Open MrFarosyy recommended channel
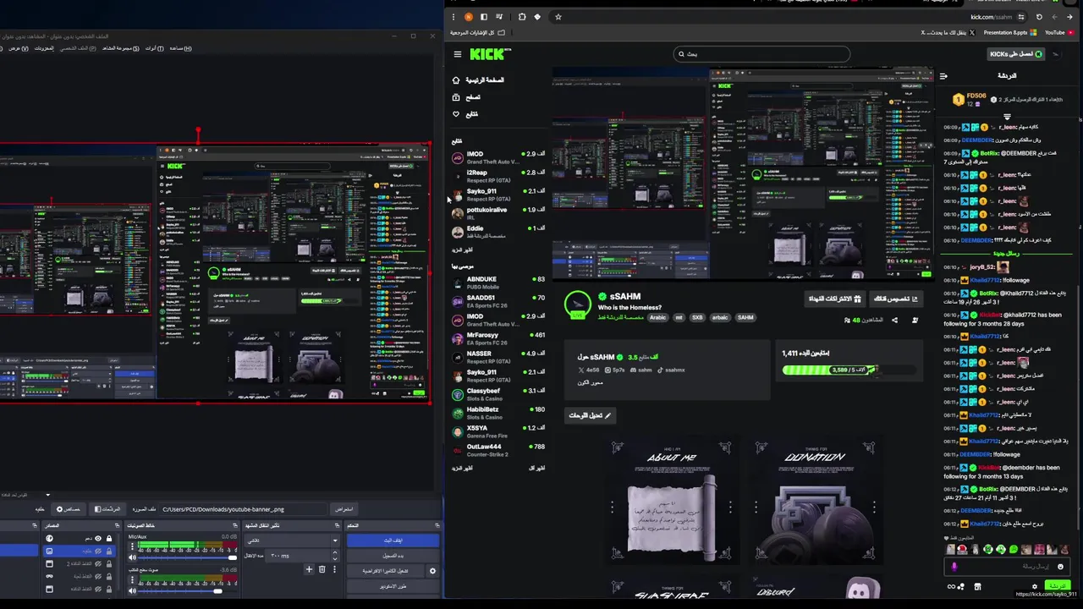This screenshot has height=609, width=1083. 499,338
